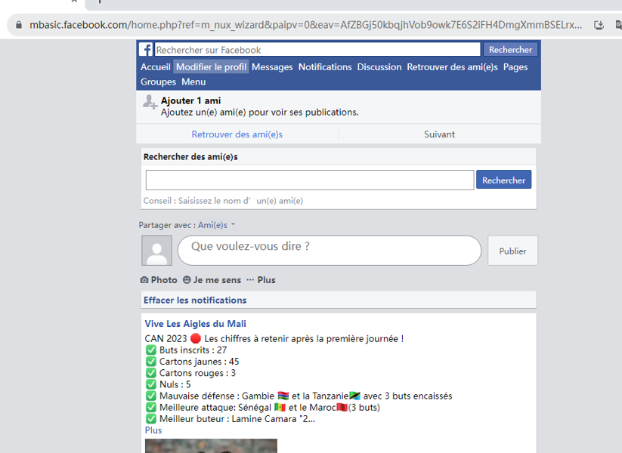Go to Accueil in navigation bar
622x453 pixels.
click(x=156, y=67)
